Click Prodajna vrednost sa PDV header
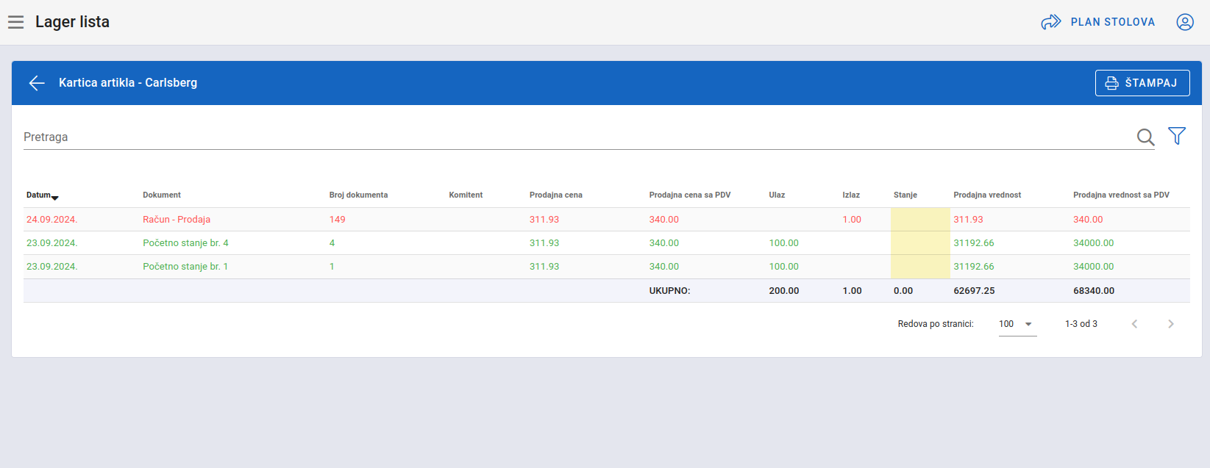Screen dimensions: 1210x468 pyautogui.click(x=1121, y=195)
